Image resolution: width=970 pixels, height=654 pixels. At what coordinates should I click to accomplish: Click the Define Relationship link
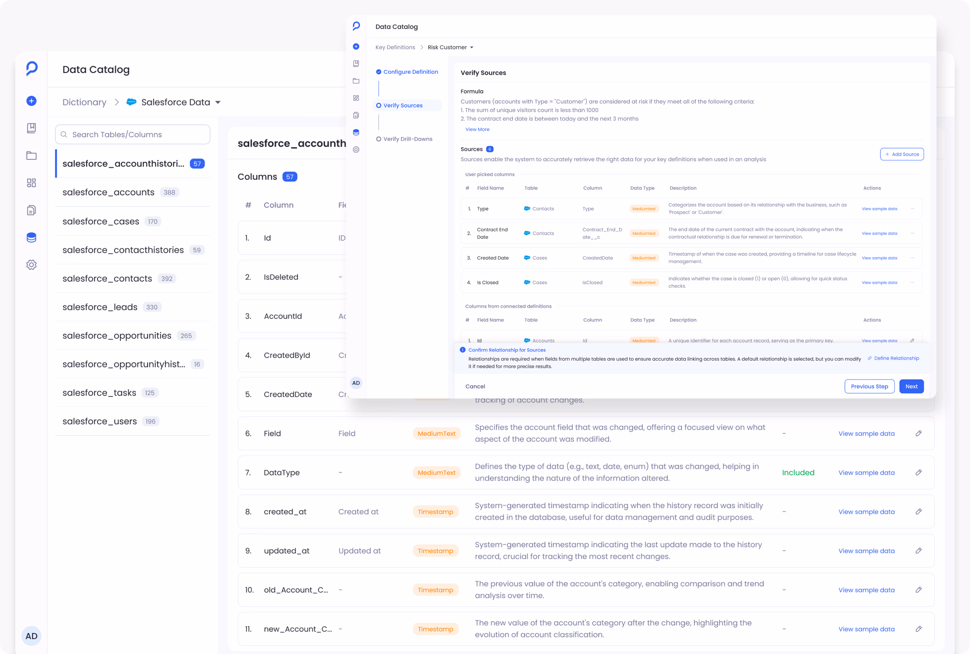pos(893,358)
